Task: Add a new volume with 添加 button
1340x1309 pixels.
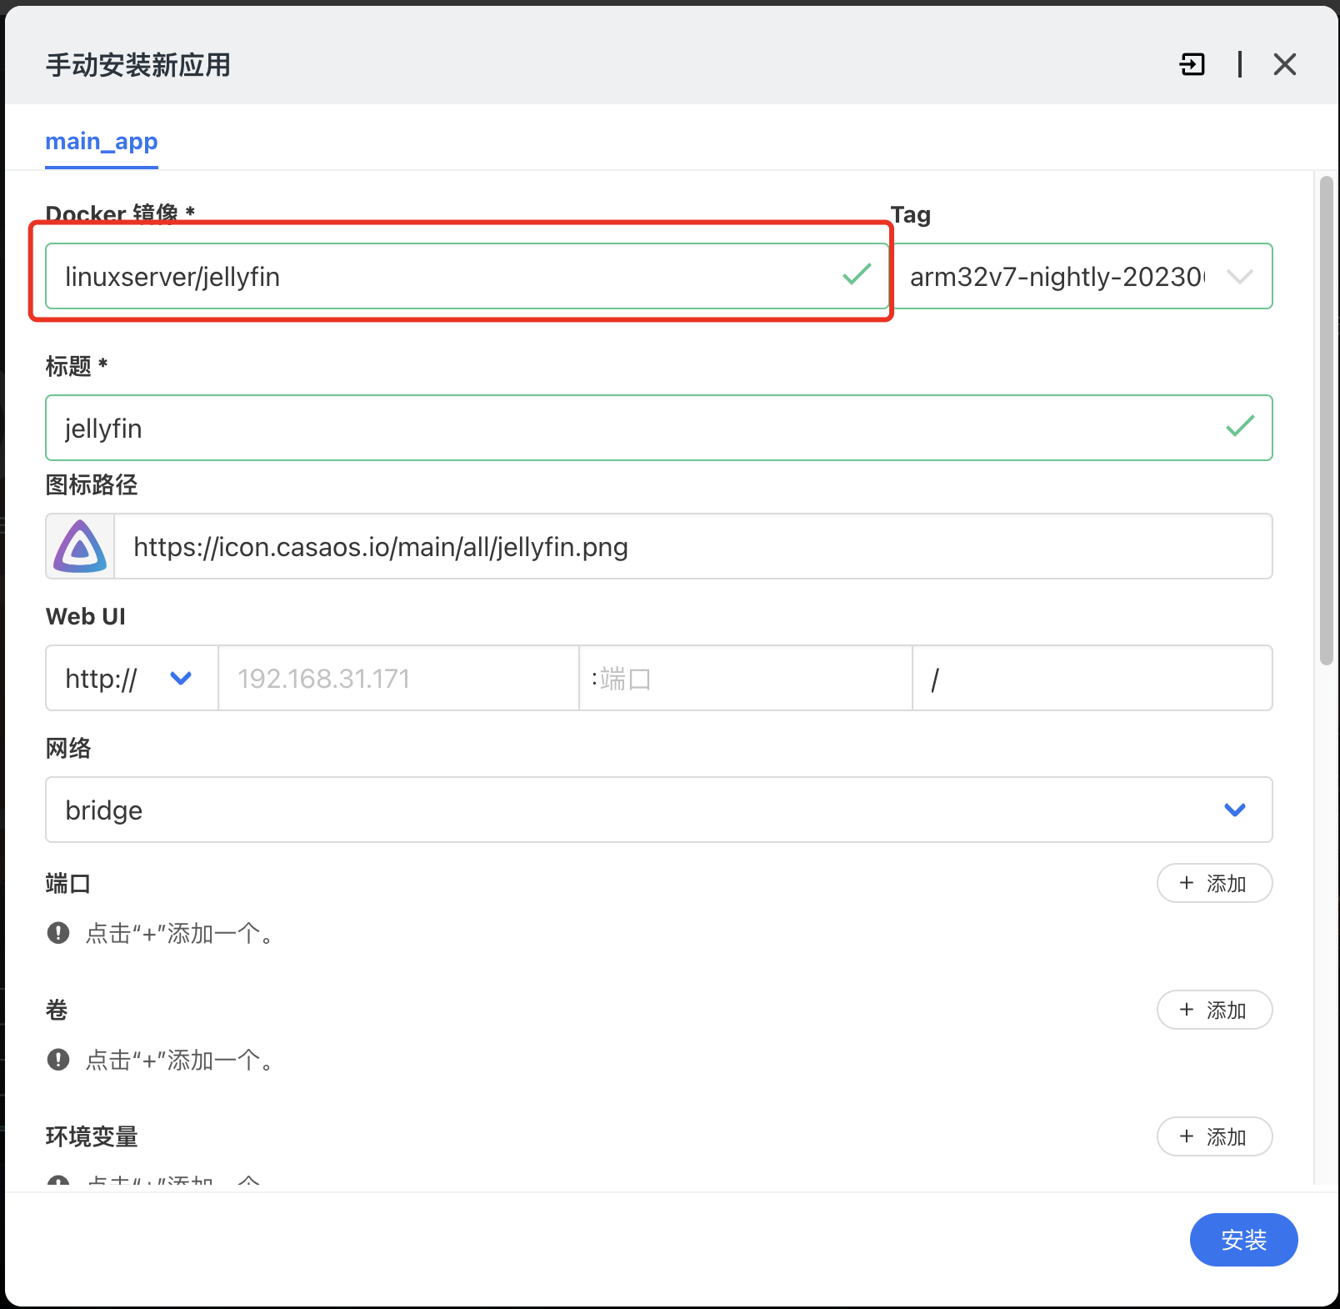Action: click(x=1213, y=1010)
